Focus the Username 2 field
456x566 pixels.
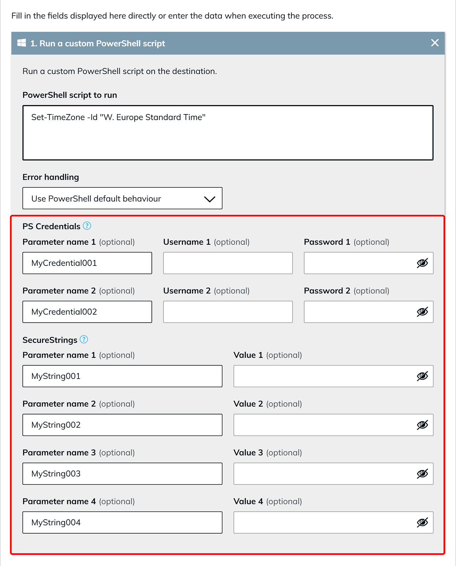pos(228,312)
